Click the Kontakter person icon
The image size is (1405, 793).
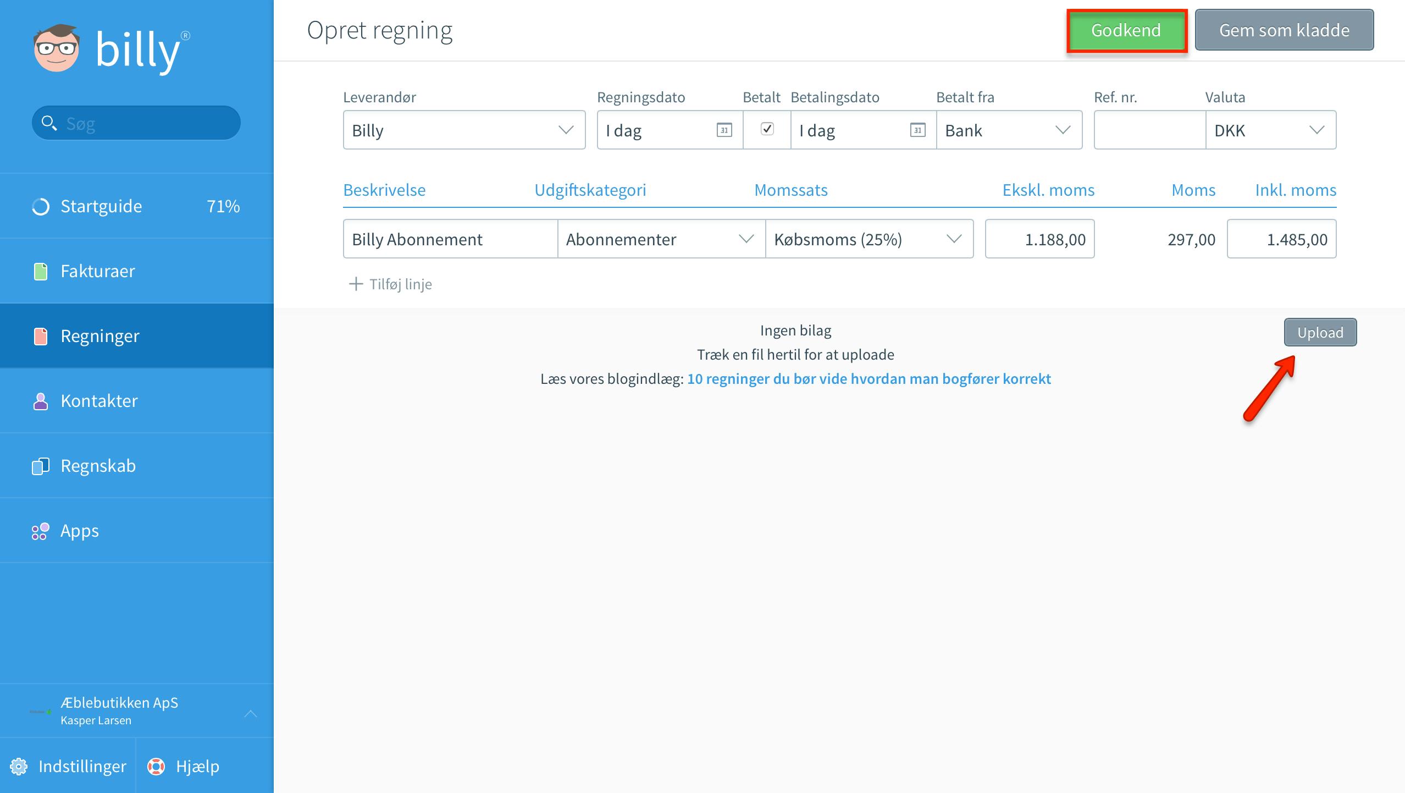click(41, 401)
